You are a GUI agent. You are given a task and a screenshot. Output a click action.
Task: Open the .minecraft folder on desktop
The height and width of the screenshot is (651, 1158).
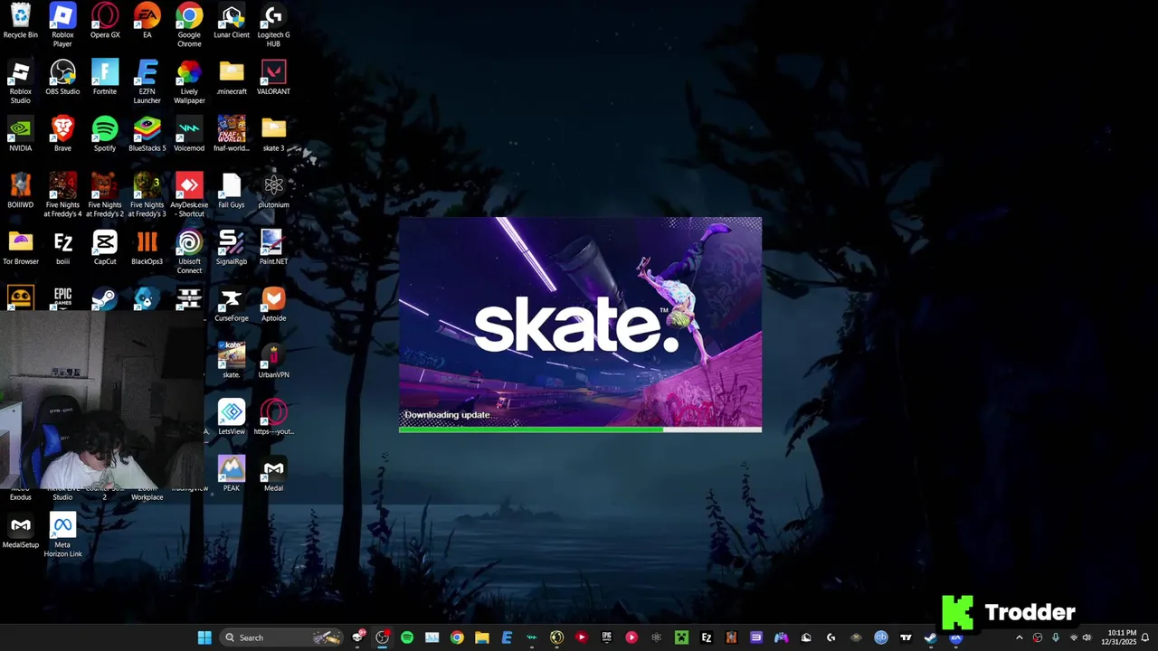232,78
